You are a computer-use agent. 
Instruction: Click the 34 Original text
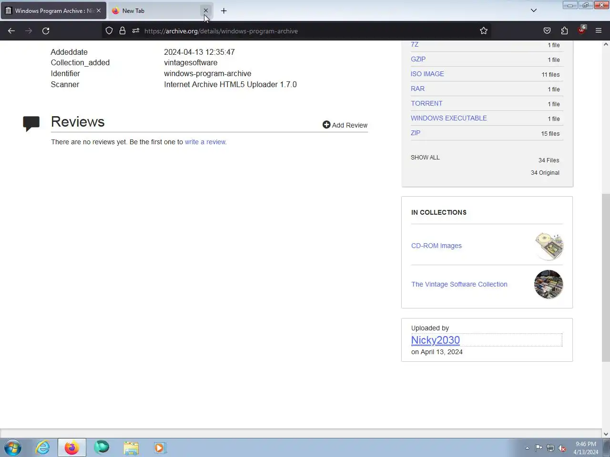point(545,173)
